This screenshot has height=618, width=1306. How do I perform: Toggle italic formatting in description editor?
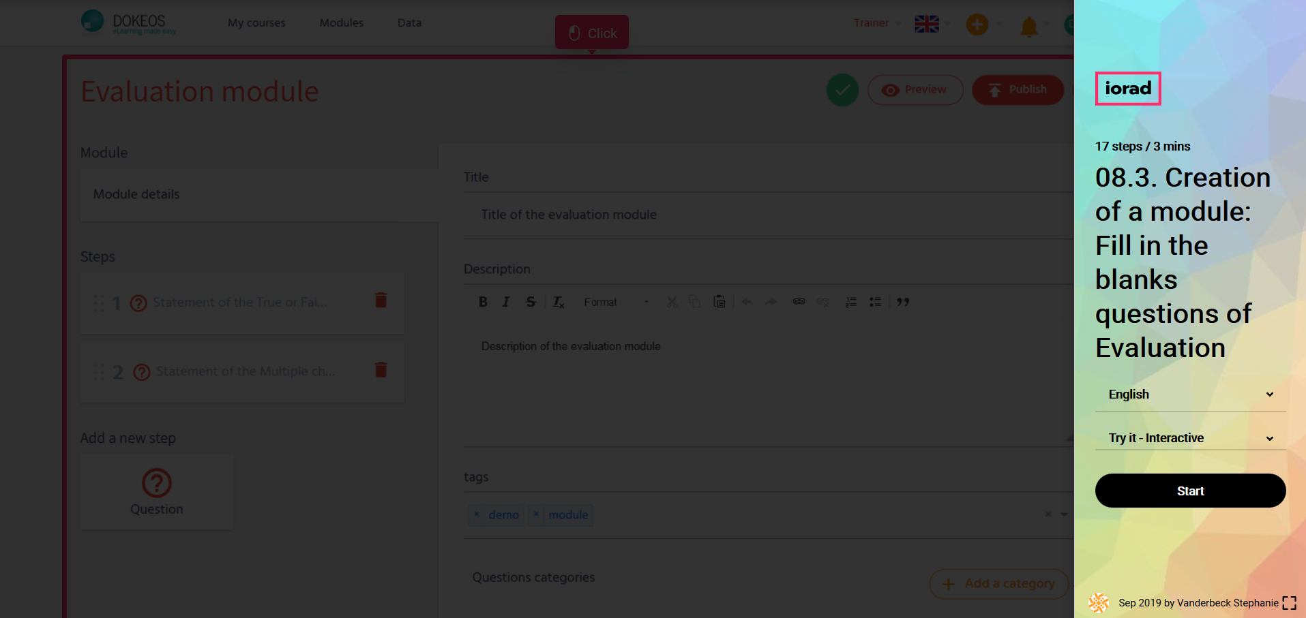click(x=505, y=302)
